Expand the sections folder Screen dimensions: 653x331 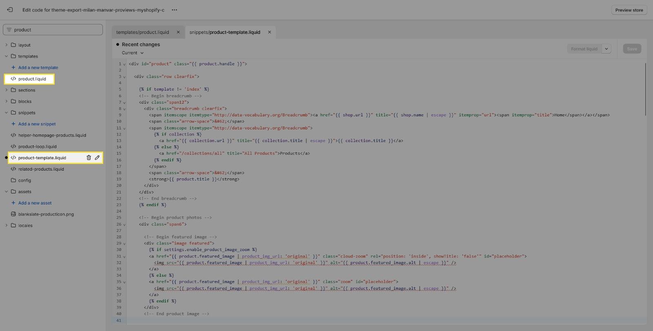point(6,90)
